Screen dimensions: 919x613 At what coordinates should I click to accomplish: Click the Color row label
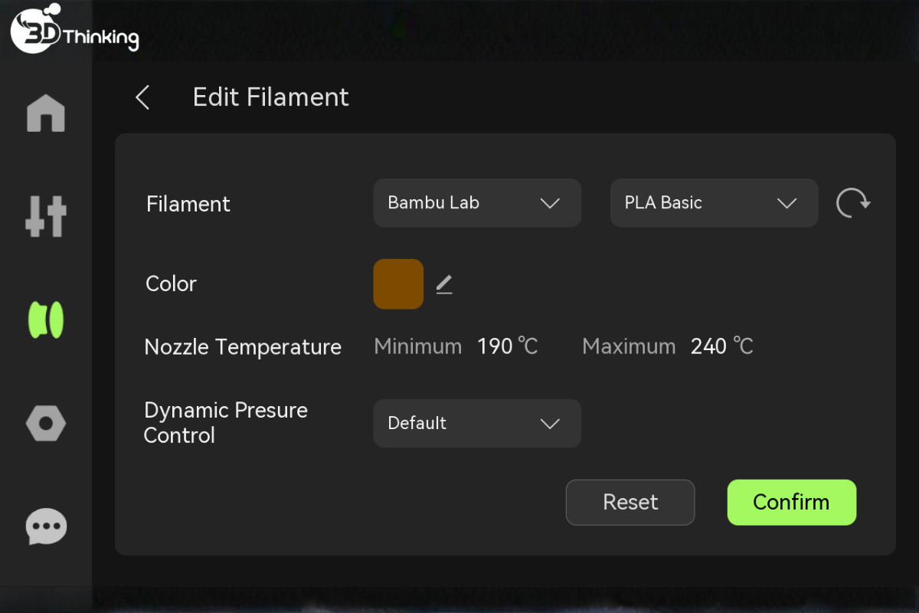click(172, 284)
